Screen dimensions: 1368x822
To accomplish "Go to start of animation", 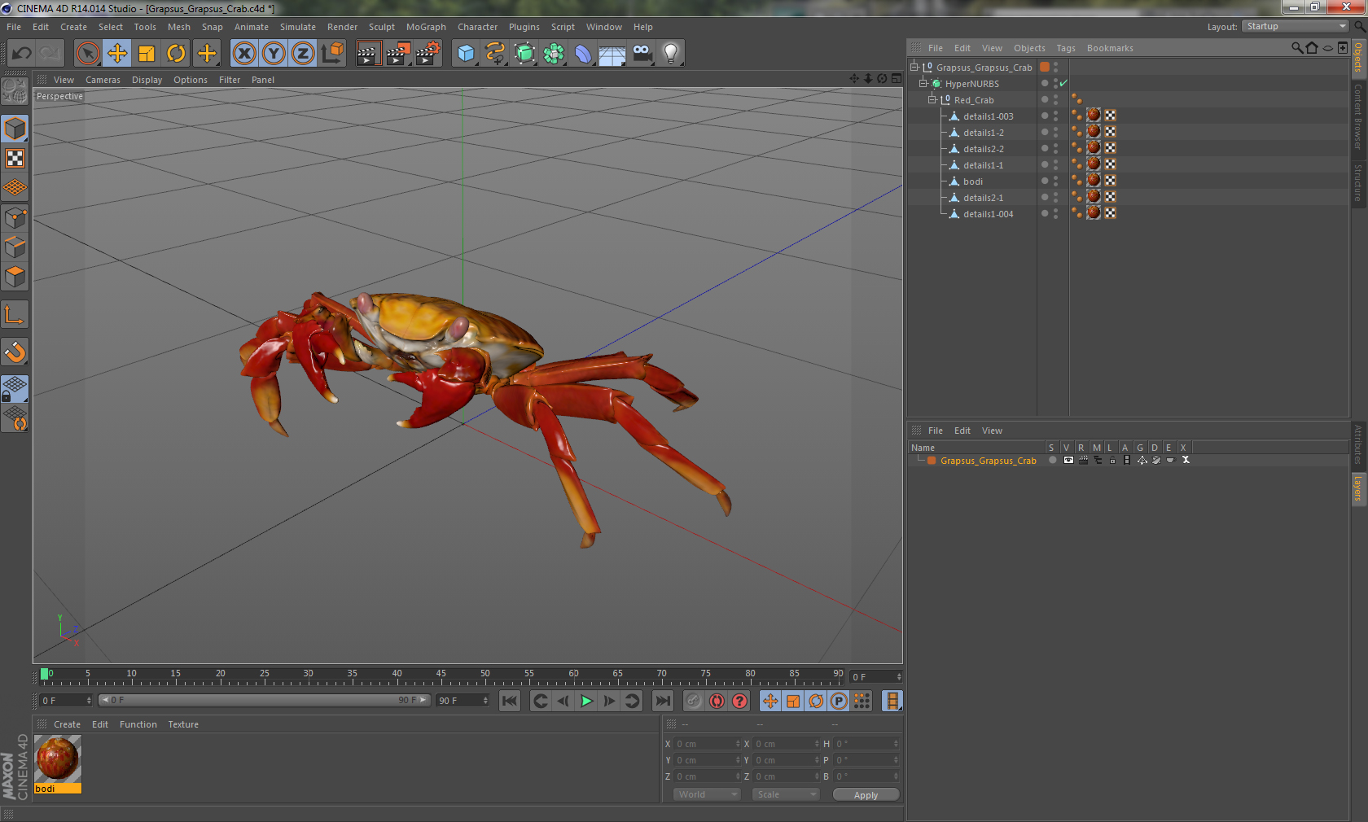I will pos(510,701).
